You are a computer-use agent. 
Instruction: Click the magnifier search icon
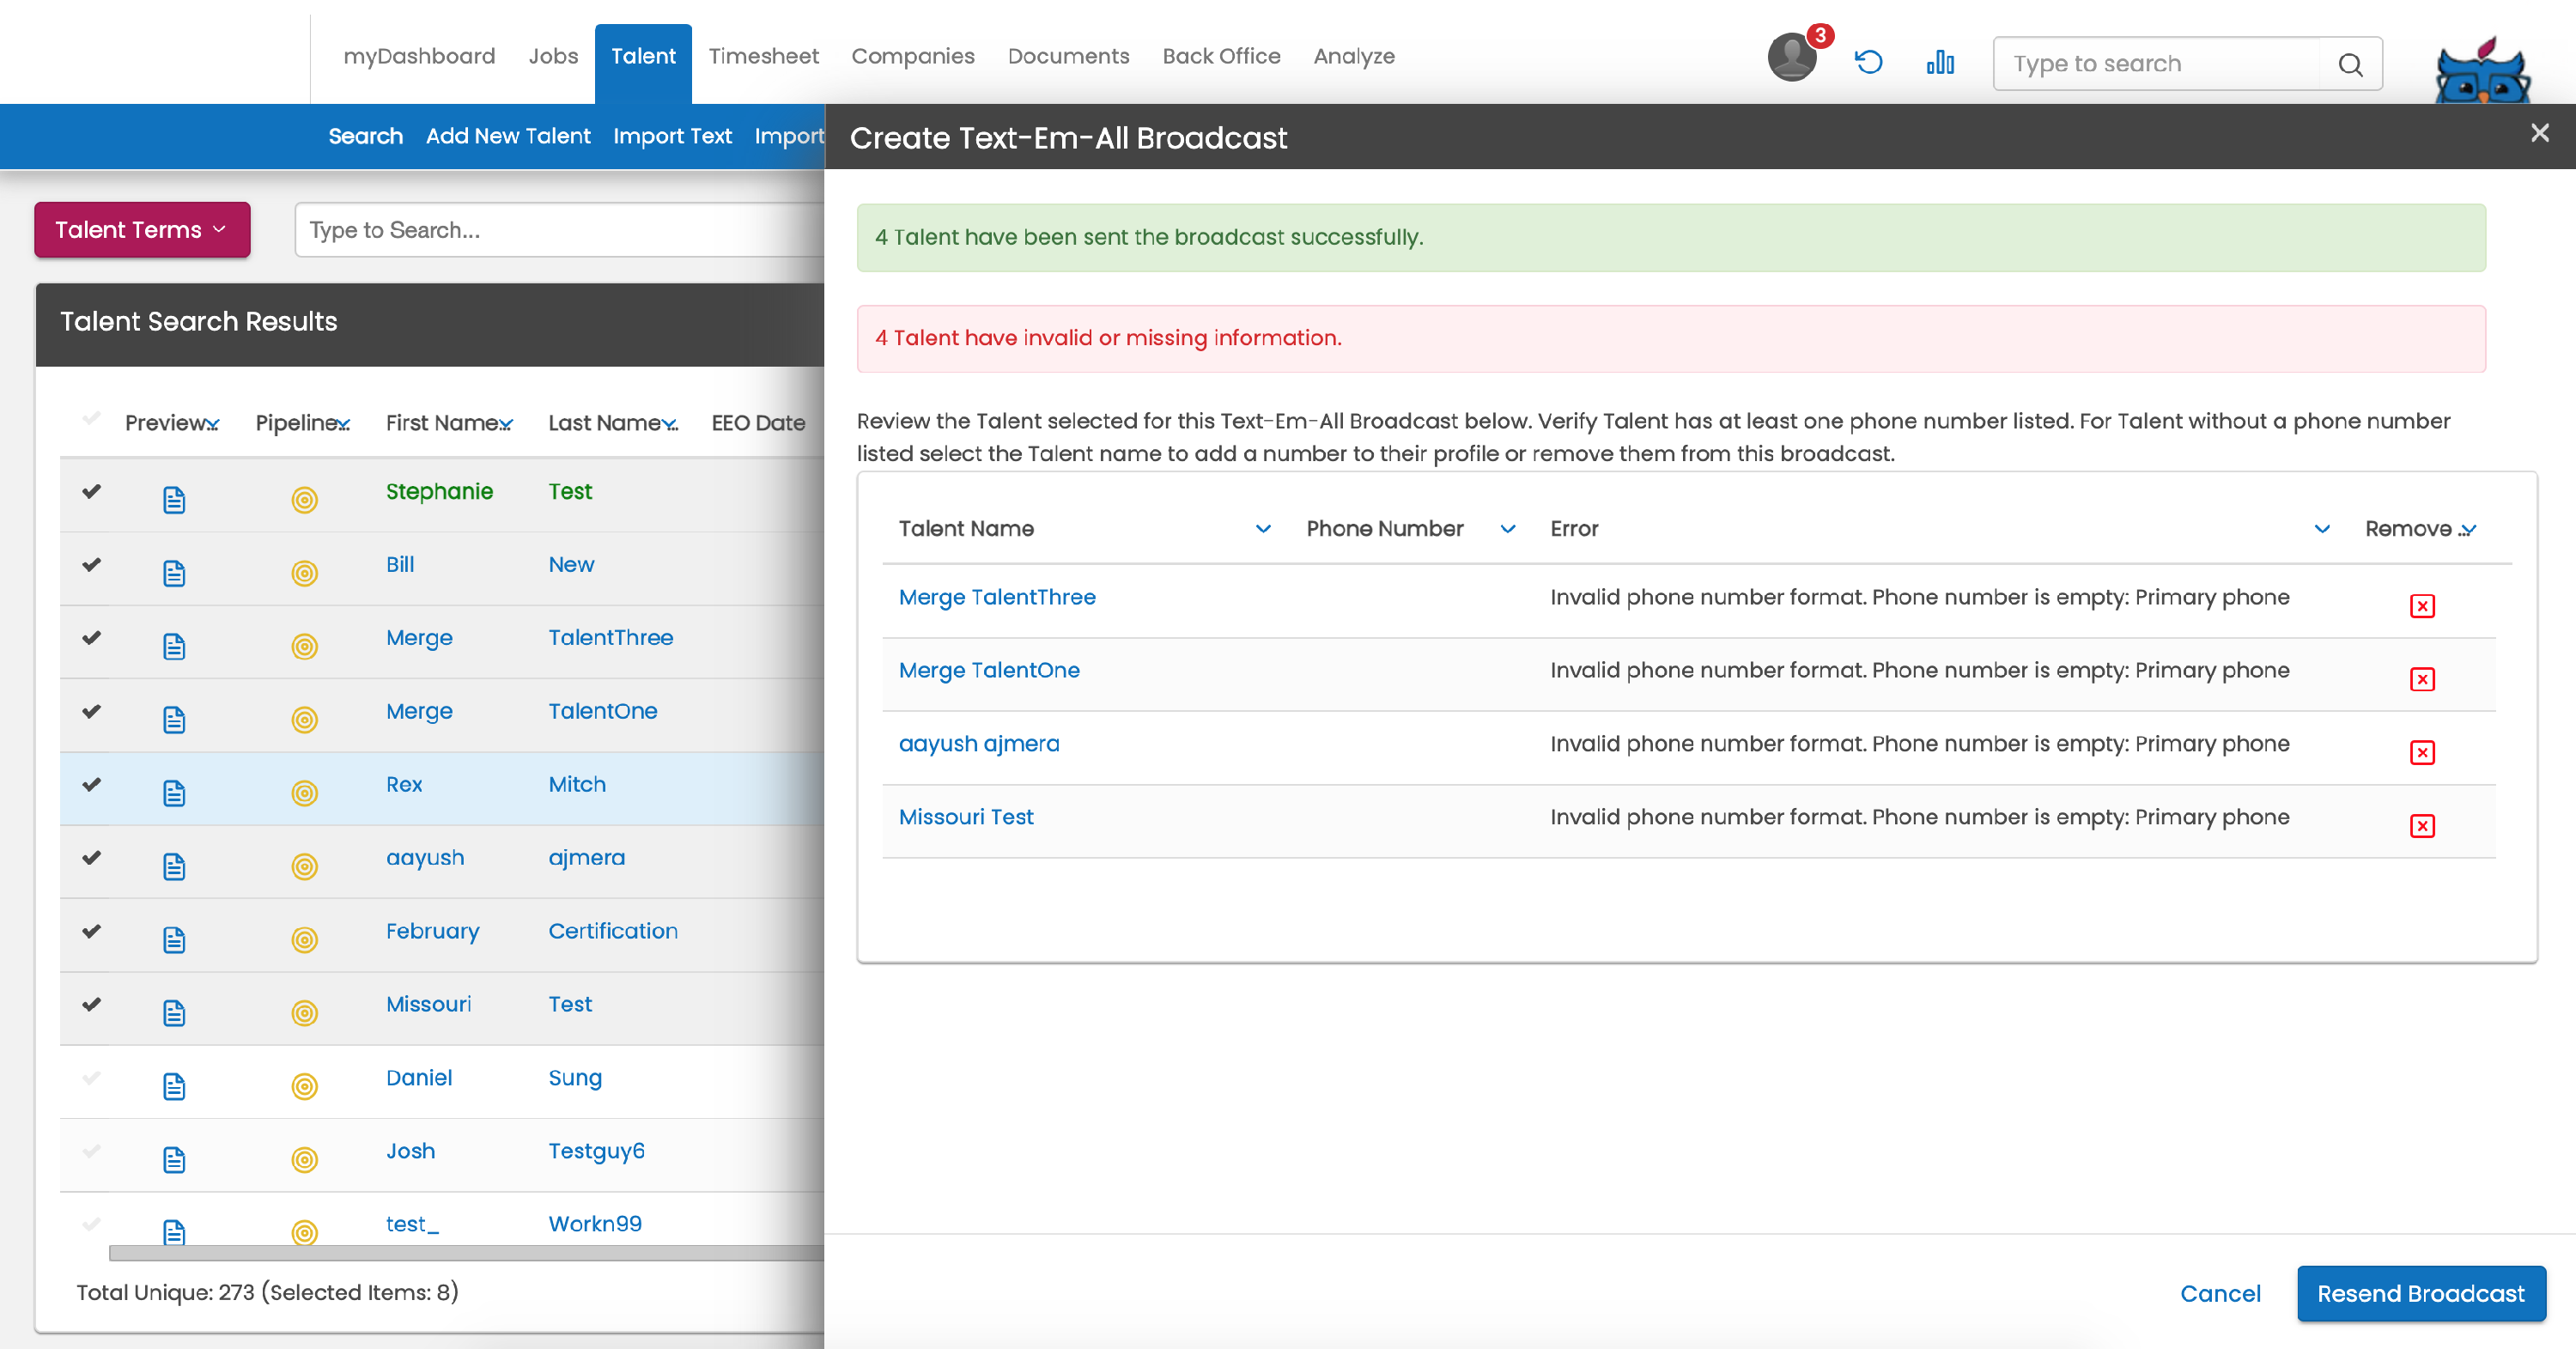tap(2350, 64)
